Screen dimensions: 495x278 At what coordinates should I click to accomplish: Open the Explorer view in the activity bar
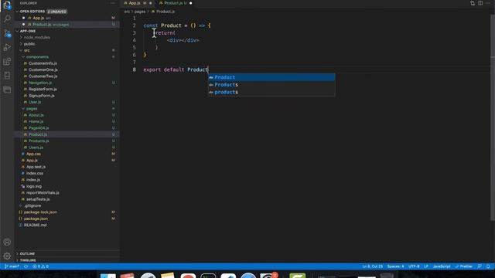point(7,5)
